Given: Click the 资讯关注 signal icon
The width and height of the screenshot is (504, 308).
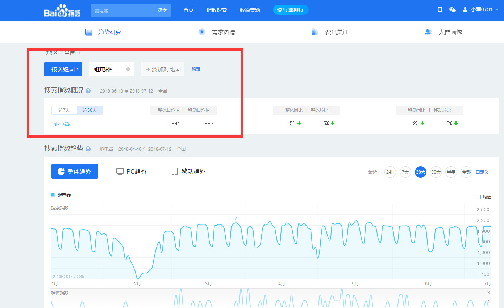Looking at the screenshot, I should click(x=315, y=32).
